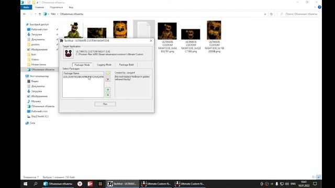Select the yellow Fredbear face thumbnail
The width and height of the screenshot is (335, 188).
pos(120,29)
